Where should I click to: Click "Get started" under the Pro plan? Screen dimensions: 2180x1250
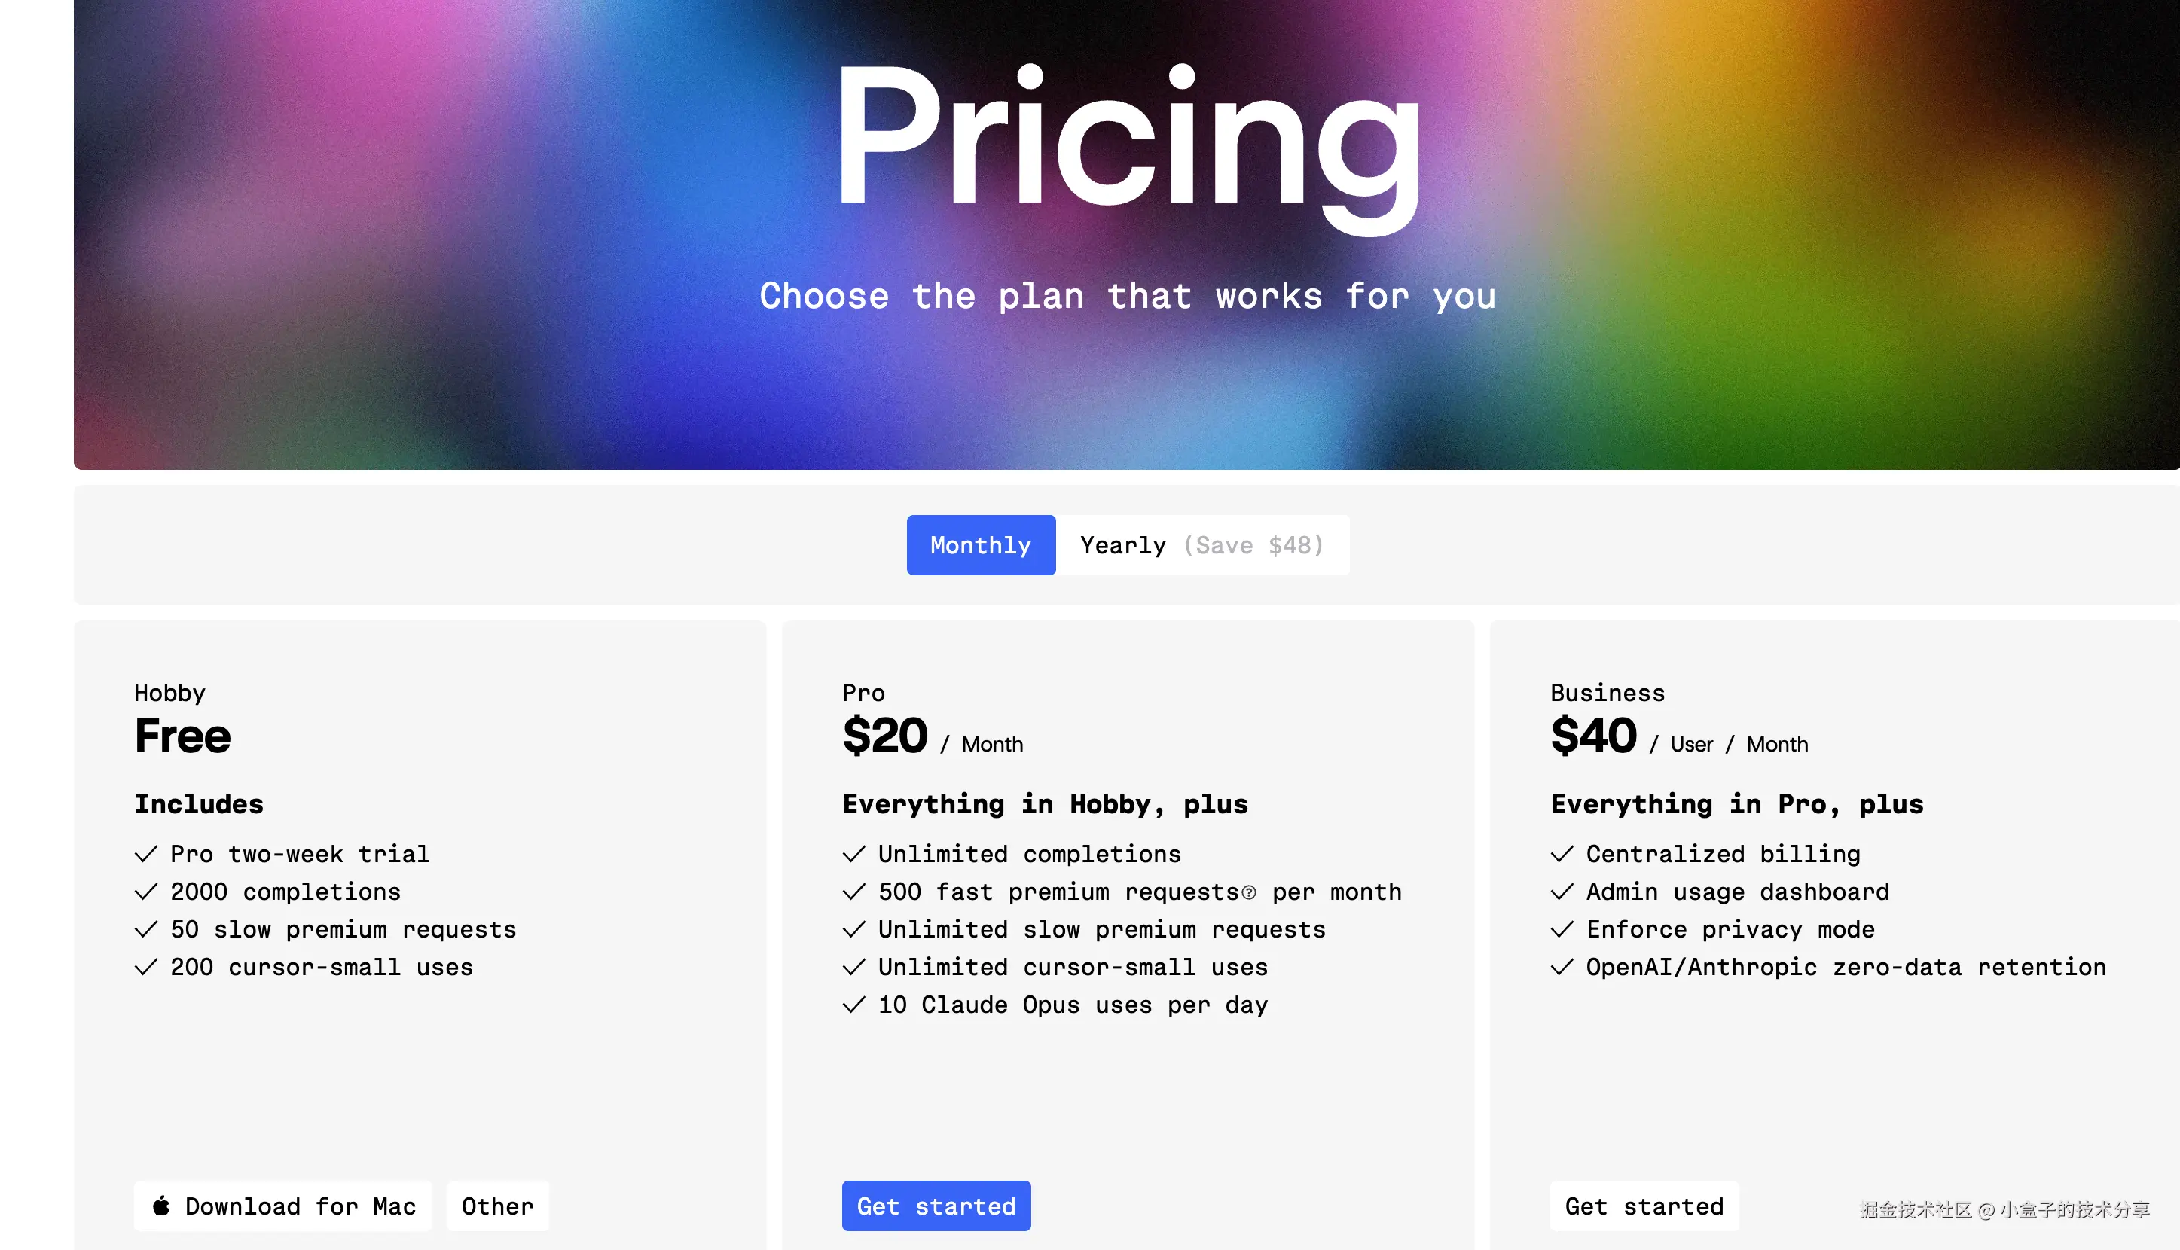tap(936, 1206)
